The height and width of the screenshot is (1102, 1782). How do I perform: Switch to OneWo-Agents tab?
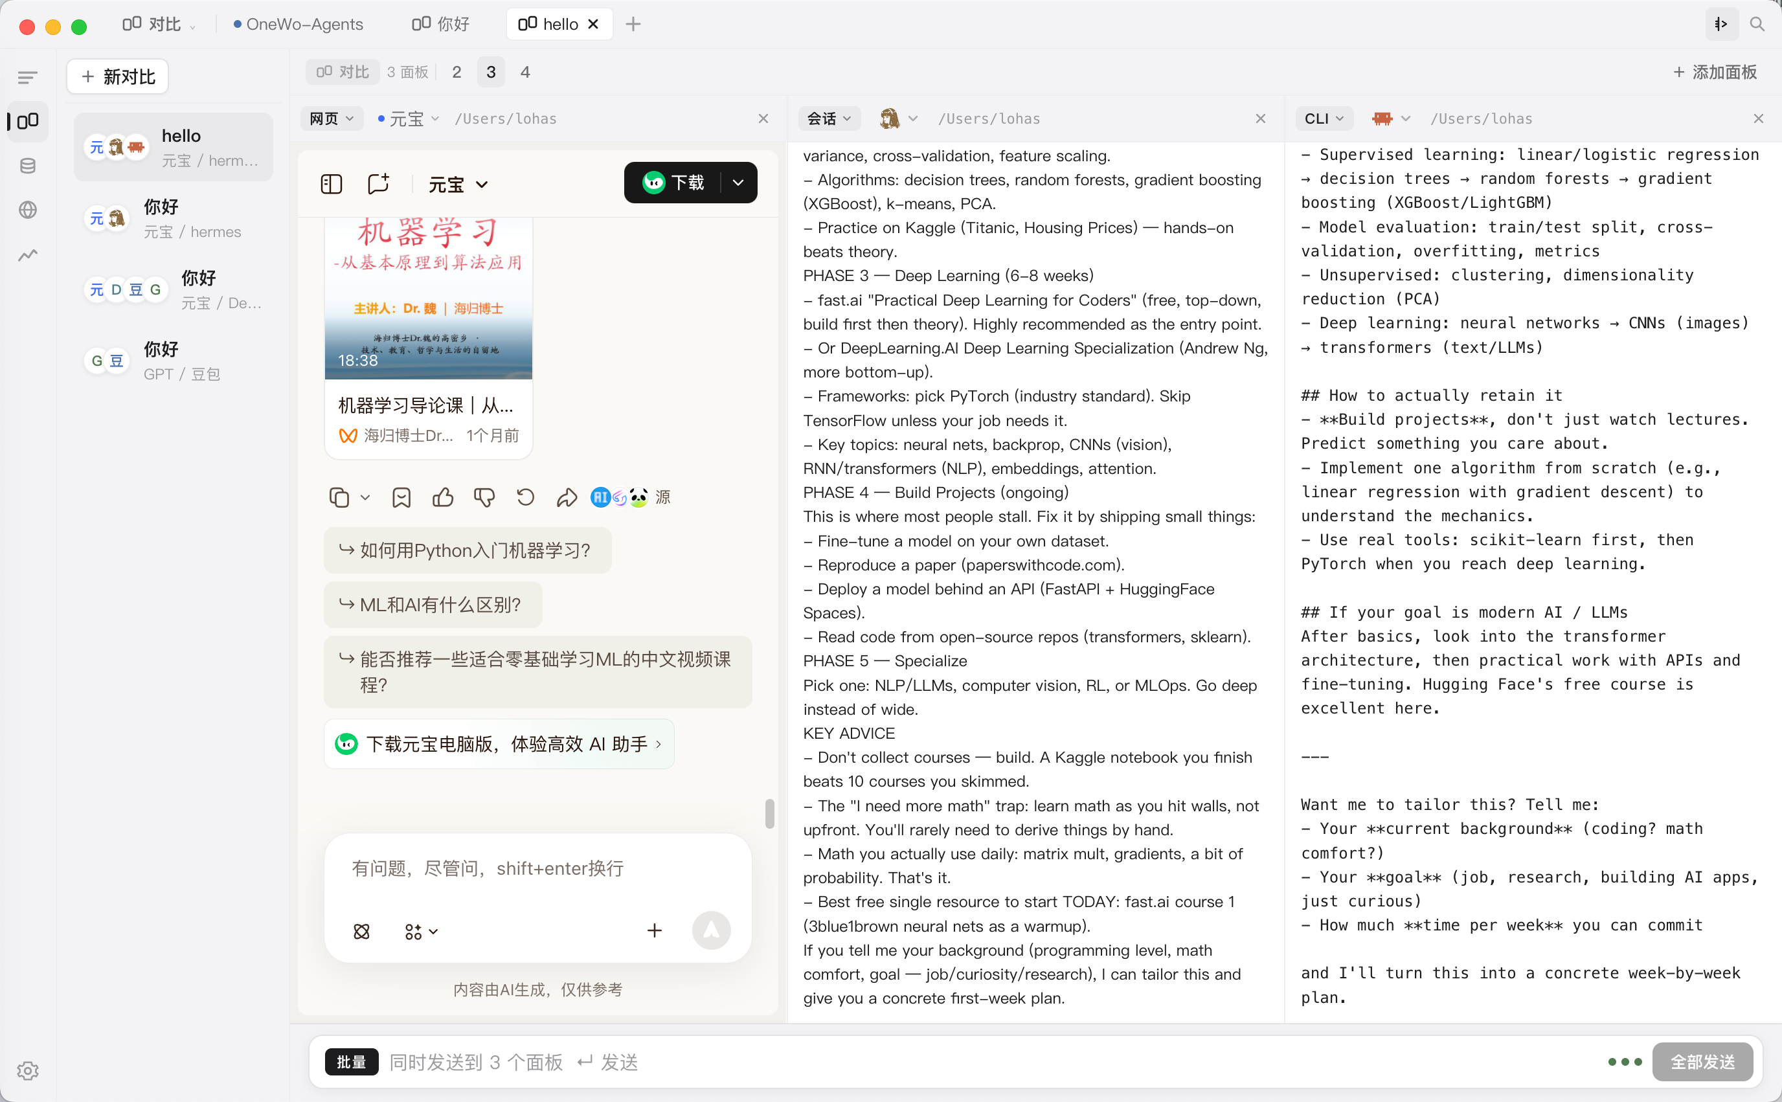tap(297, 24)
